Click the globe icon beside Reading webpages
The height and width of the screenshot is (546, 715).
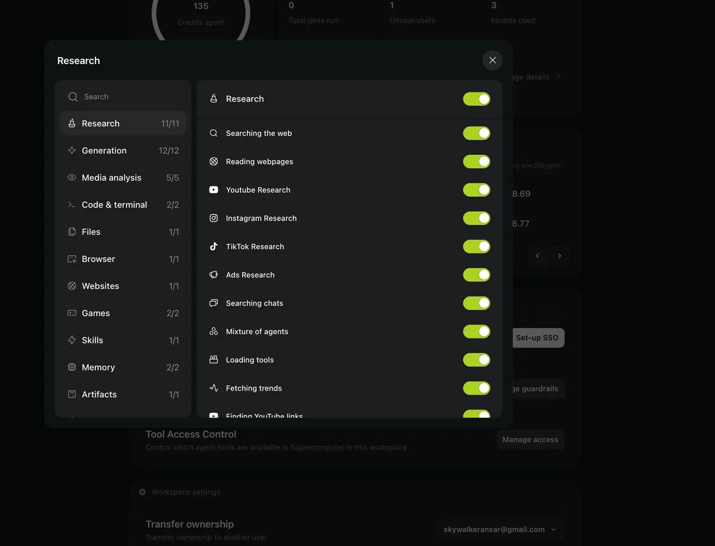pos(214,161)
